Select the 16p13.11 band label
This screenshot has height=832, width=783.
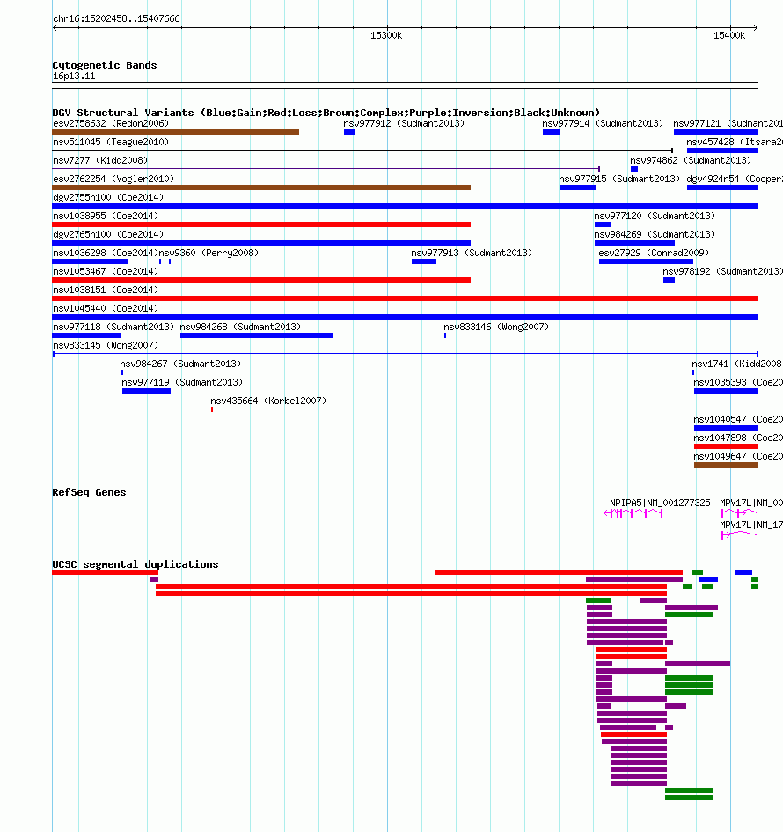[x=74, y=76]
